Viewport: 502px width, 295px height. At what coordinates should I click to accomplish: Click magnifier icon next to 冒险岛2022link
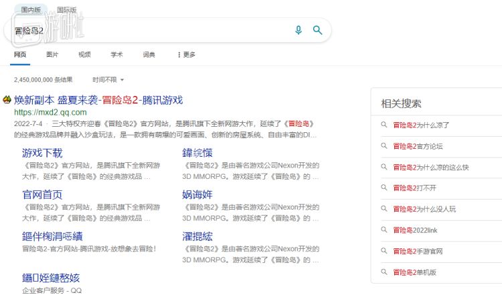tap(384, 230)
